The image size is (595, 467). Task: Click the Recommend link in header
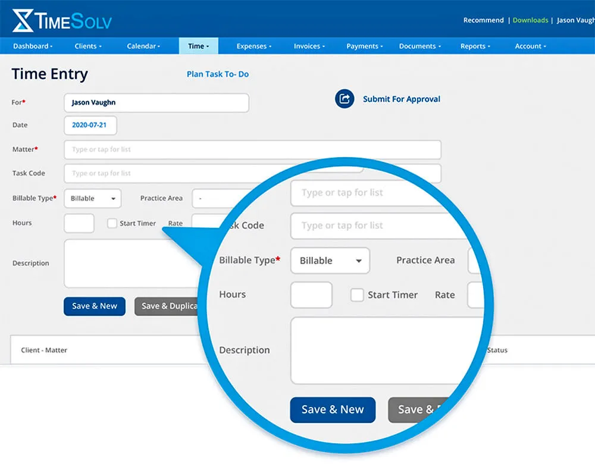tap(483, 20)
